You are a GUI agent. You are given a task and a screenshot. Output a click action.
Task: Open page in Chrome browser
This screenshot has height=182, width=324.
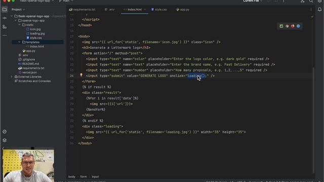pyautogui.click(x=287, y=26)
